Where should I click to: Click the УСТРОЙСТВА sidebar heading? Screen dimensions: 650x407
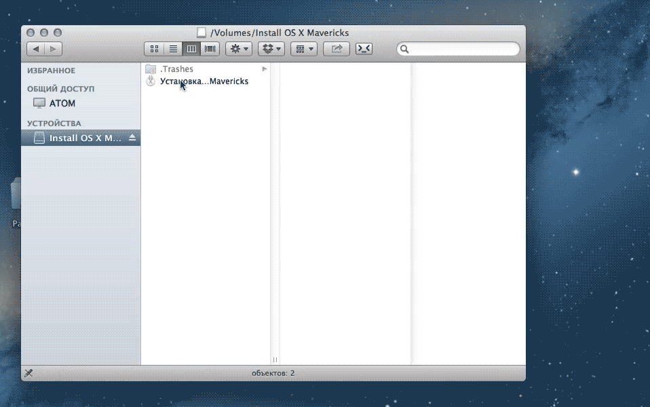click(x=54, y=123)
